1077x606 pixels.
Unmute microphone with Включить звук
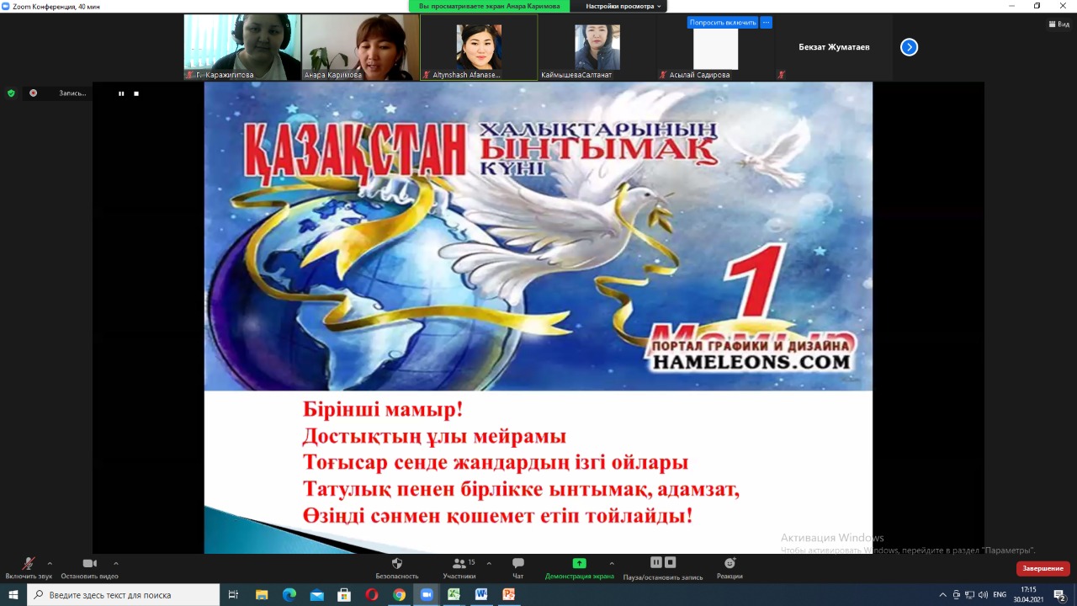click(29, 568)
